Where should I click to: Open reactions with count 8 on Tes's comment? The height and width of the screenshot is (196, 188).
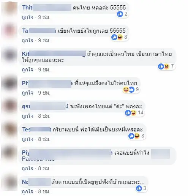(136, 136)
